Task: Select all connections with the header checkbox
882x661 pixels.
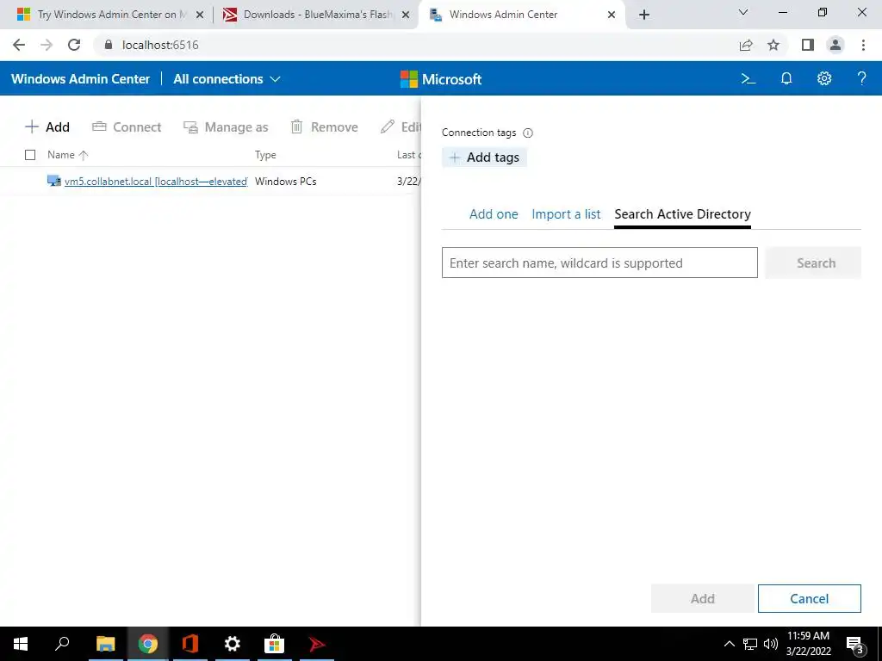Action: click(30, 155)
